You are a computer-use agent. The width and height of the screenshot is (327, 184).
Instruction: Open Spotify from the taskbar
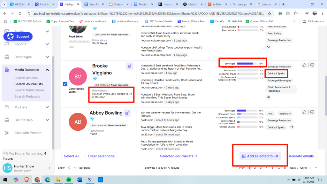69,180
